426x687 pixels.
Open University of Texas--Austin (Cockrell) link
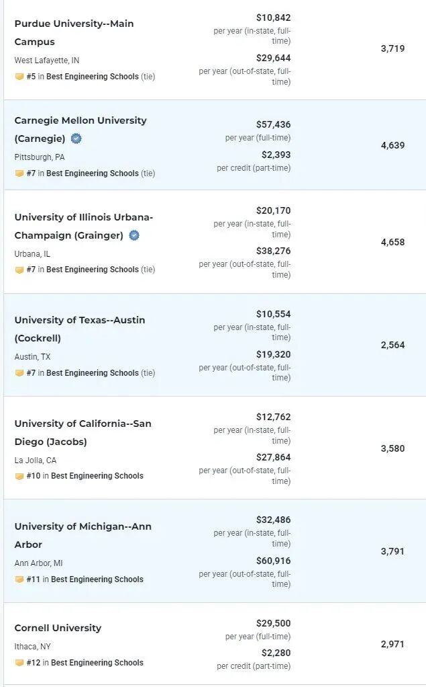pyautogui.click(x=80, y=329)
